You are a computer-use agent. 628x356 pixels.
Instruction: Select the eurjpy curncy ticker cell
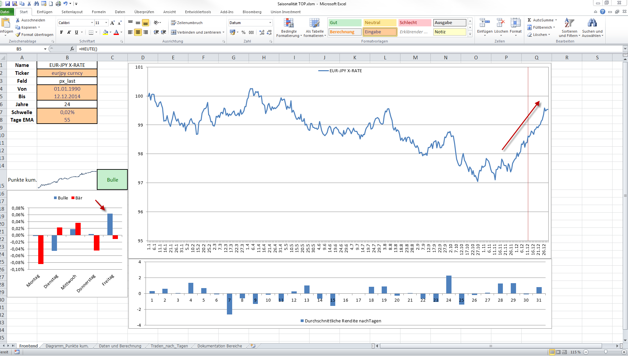67,73
